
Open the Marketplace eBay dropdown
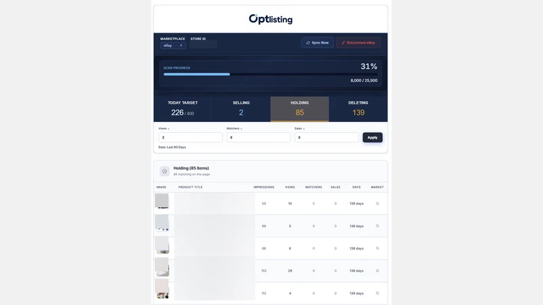tap(173, 45)
